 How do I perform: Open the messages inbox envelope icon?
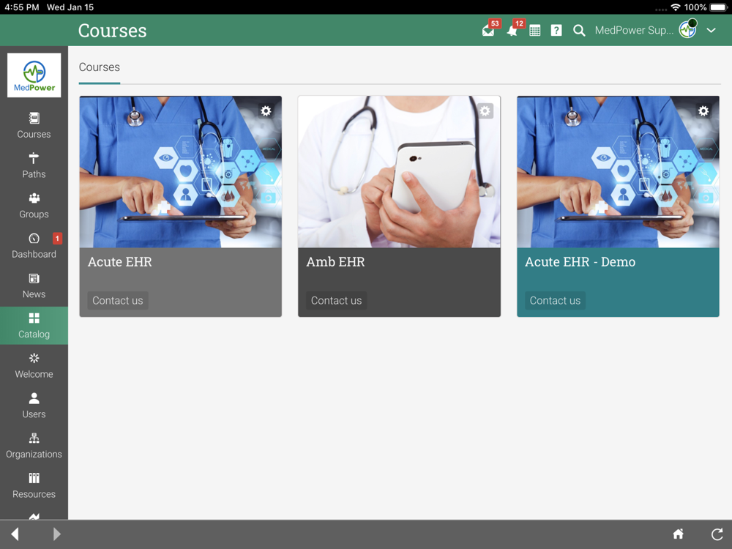point(488,31)
